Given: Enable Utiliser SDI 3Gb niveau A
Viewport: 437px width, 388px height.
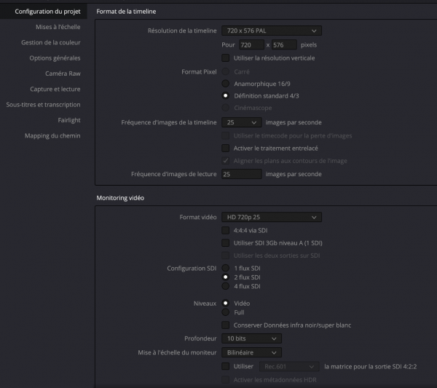Looking at the screenshot, I should click(226, 242).
